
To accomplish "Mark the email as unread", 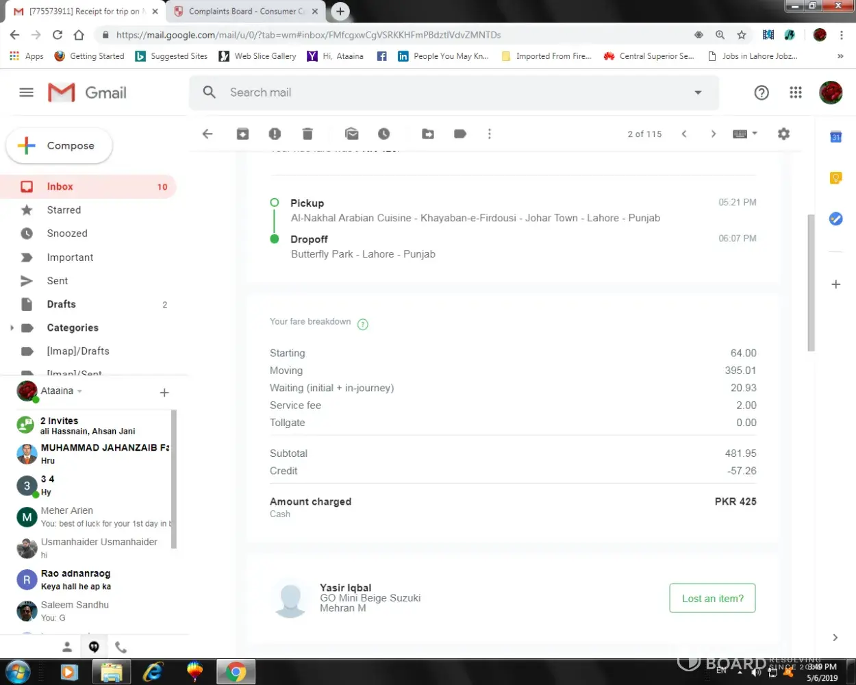I will pos(352,134).
